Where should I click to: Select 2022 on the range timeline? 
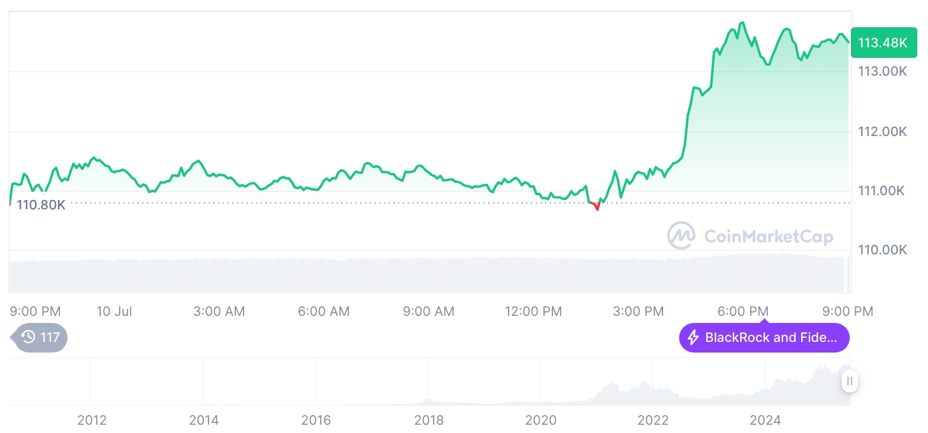pyautogui.click(x=653, y=421)
